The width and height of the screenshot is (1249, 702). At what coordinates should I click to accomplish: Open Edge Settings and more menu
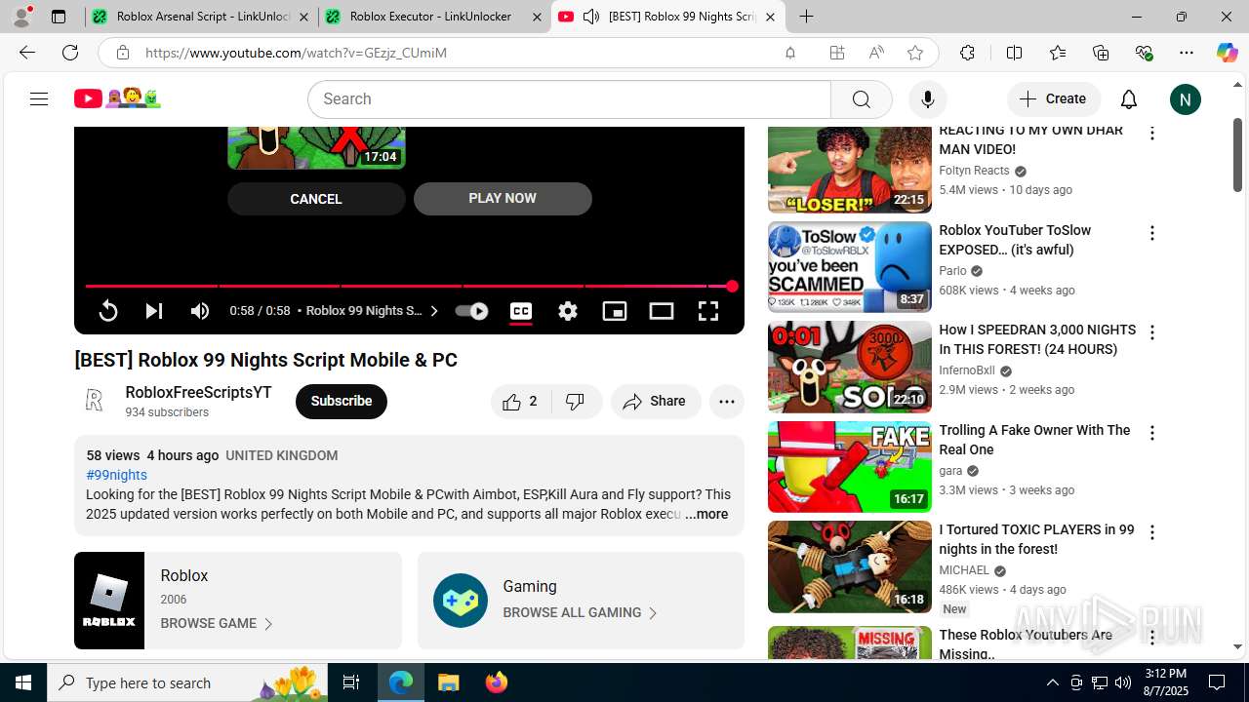click(1186, 53)
